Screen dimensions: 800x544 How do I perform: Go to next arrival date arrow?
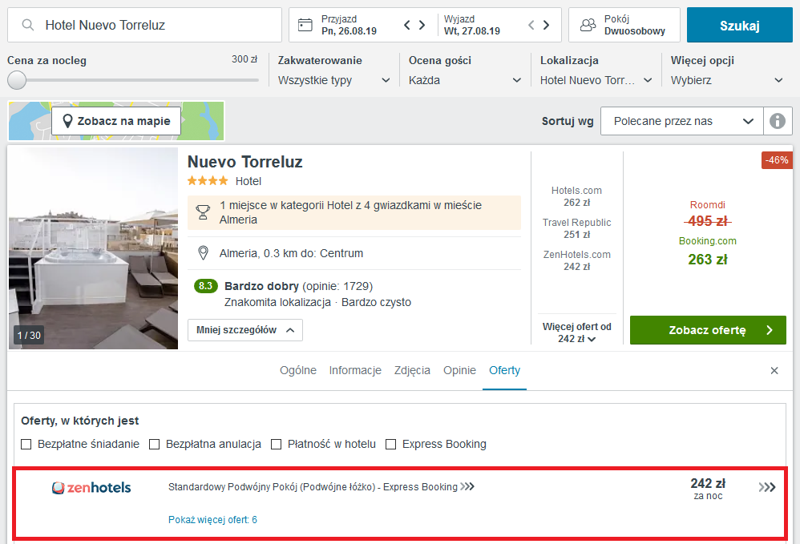[422, 25]
